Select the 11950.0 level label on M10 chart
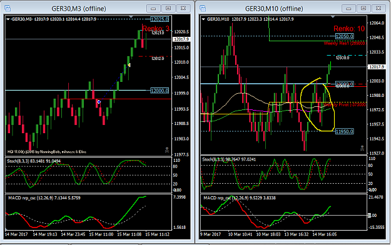Image resolution: width=391 pixels, height=245 pixels. click(344, 131)
